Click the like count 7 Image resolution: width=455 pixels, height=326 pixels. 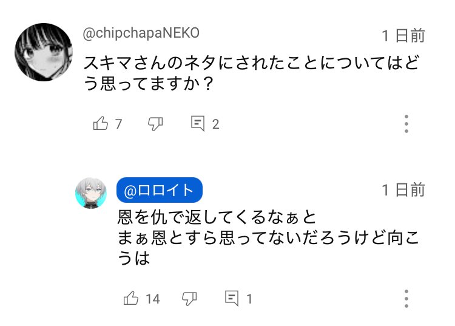[118, 124]
